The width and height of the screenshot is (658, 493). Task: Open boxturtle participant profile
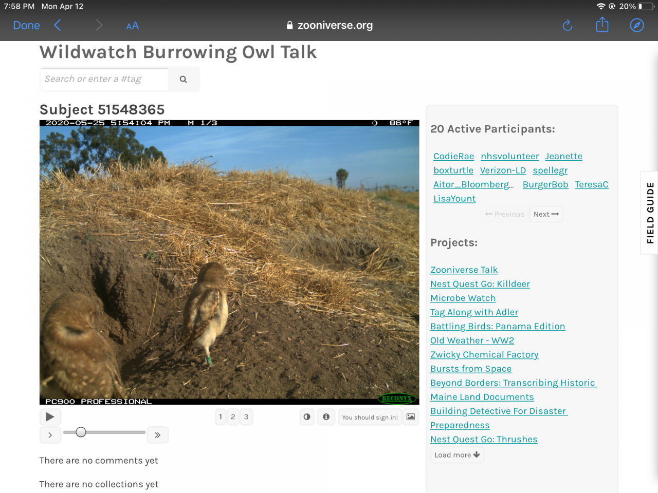pos(453,170)
